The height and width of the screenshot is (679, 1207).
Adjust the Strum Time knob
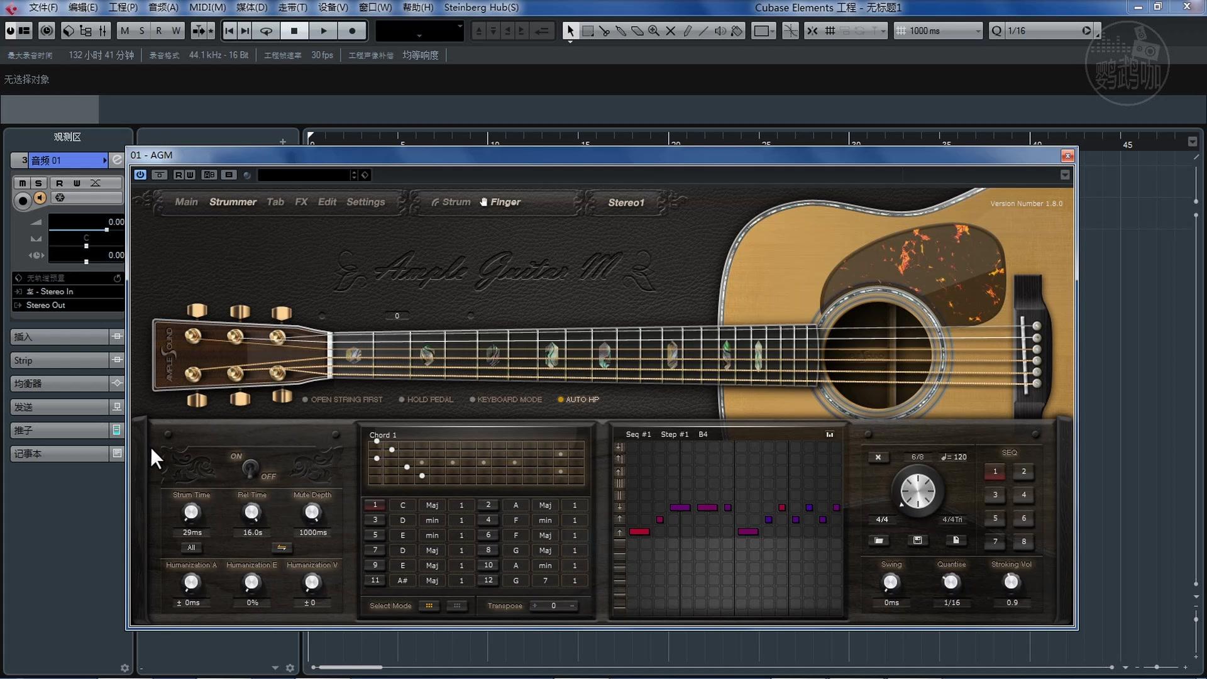pos(190,512)
